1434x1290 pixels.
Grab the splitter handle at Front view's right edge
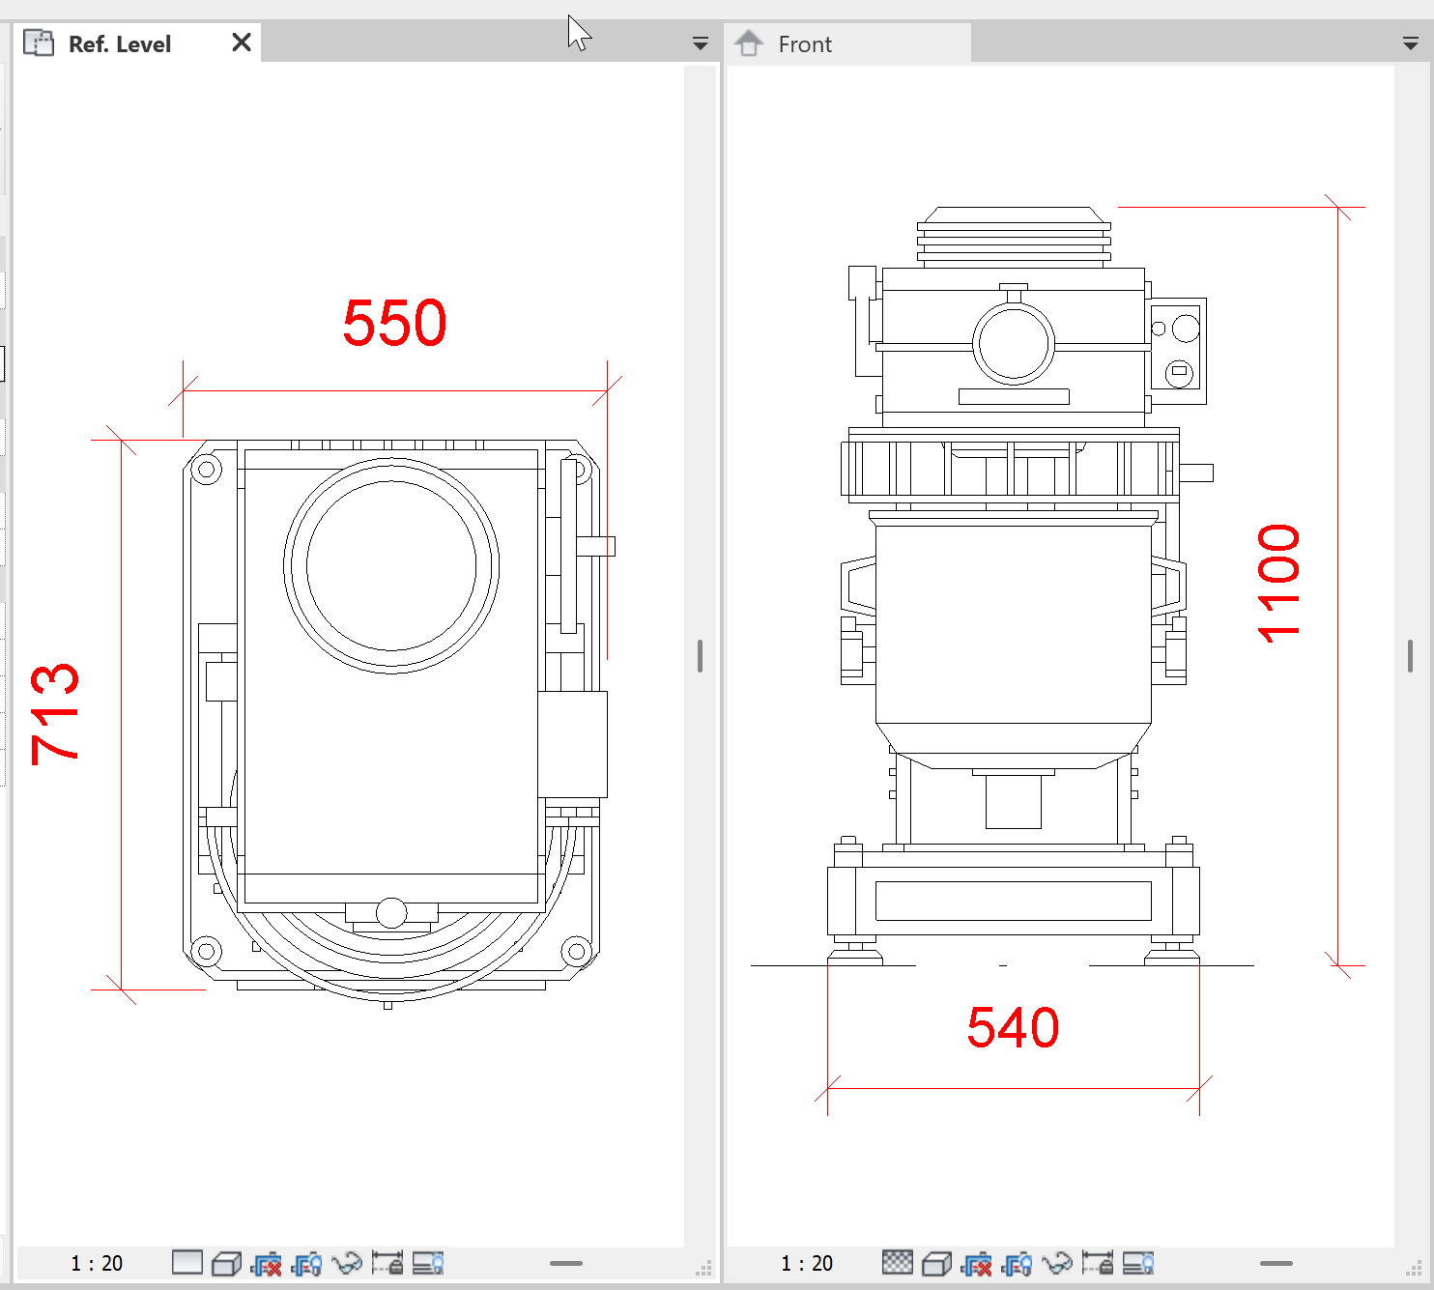pyautogui.click(x=1411, y=656)
